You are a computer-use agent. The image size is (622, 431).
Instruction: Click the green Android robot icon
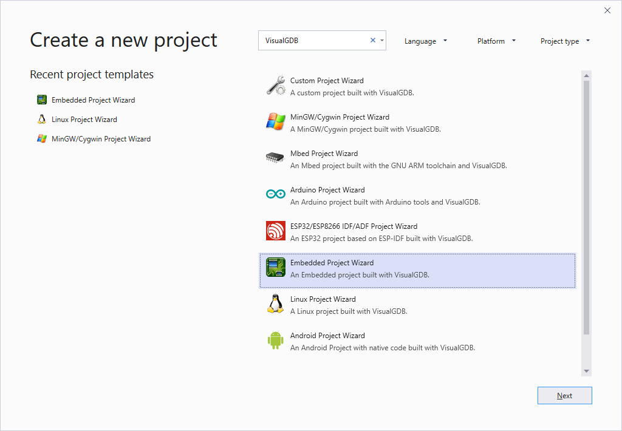click(x=276, y=340)
